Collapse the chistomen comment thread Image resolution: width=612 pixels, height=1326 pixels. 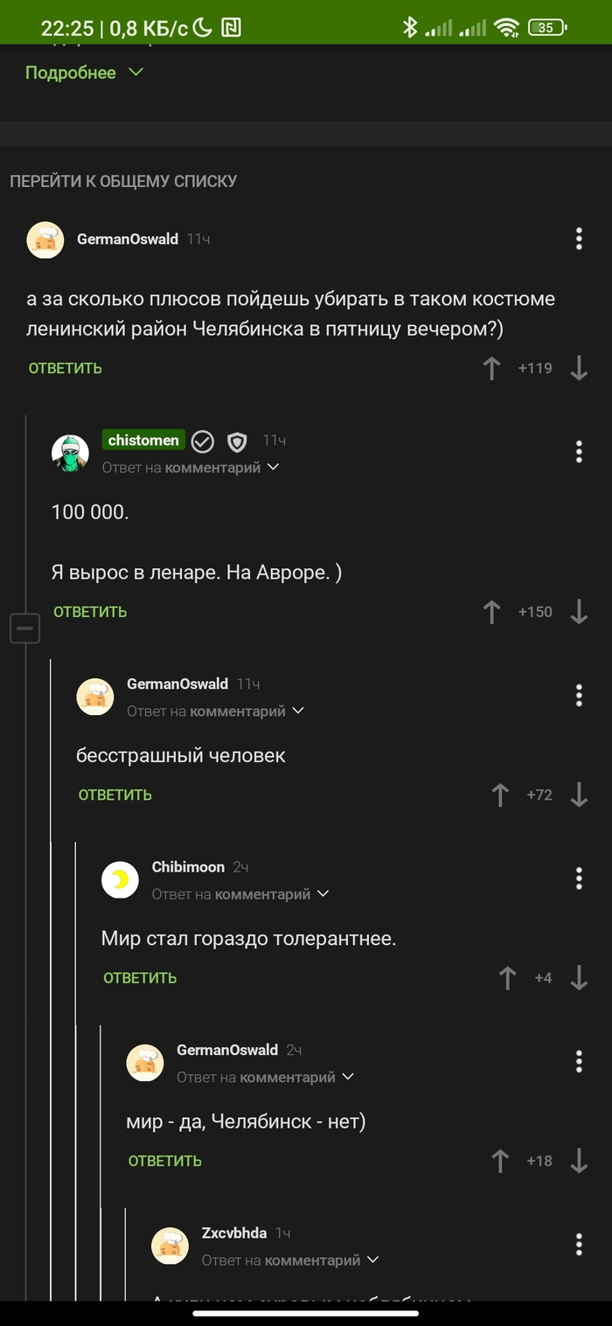coord(25,627)
